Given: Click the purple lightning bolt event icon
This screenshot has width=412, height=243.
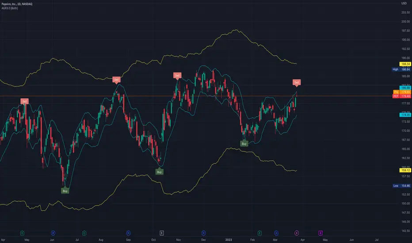Looking at the screenshot, I should 297,233.
